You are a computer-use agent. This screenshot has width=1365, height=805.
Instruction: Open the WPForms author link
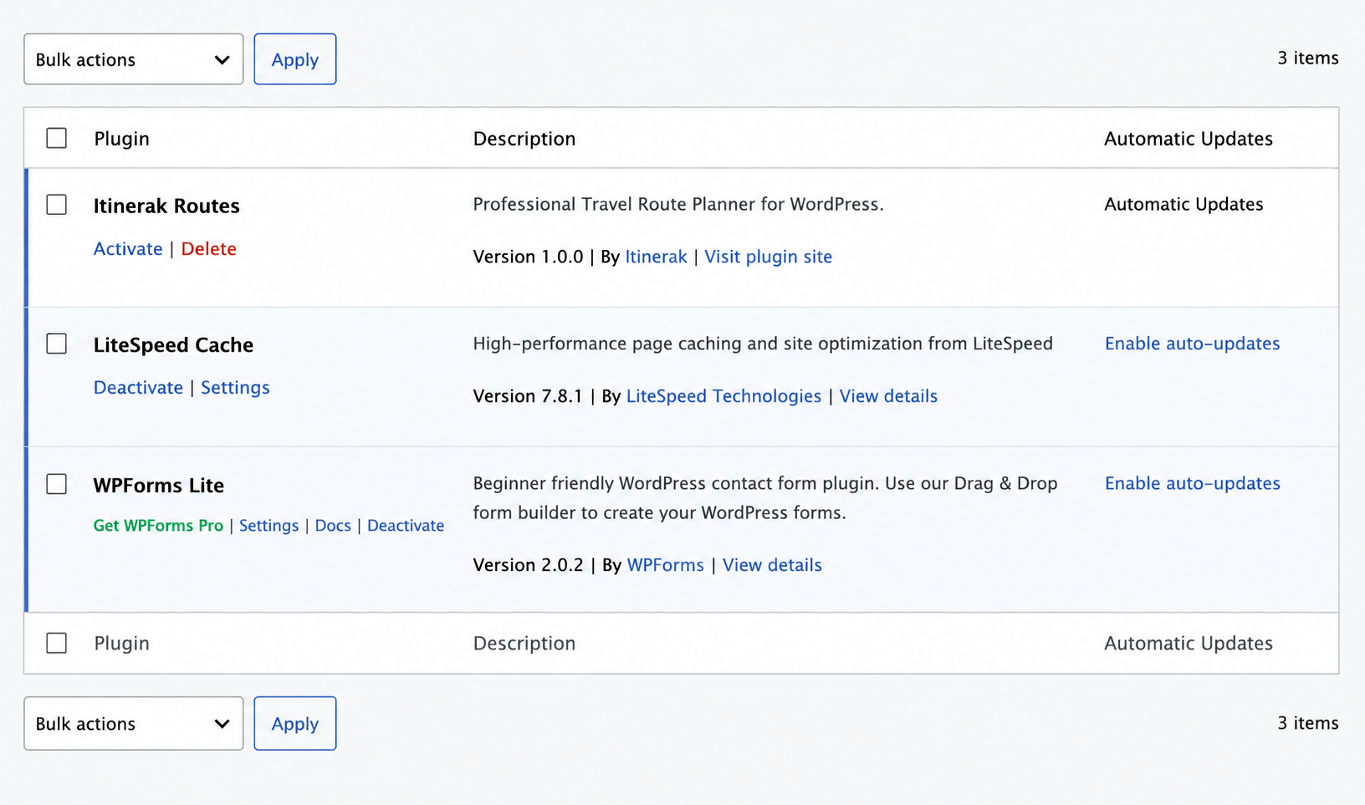coord(666,565)
